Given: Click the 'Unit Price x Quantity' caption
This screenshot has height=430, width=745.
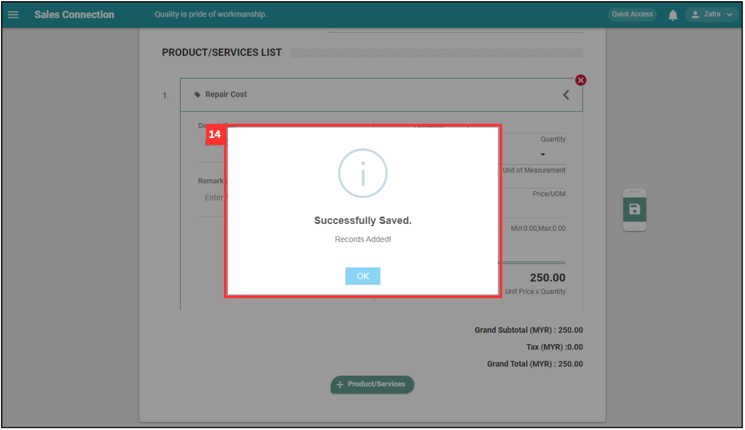Looking at the screenshot, I should pyautogui.click(x=535, y=291).
